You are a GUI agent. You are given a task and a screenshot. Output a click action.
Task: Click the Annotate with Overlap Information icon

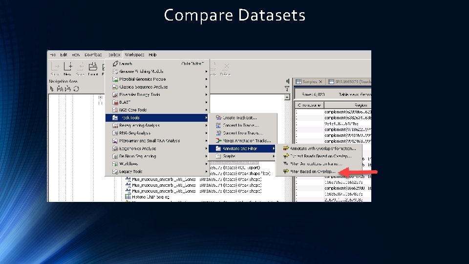point(286,148)
